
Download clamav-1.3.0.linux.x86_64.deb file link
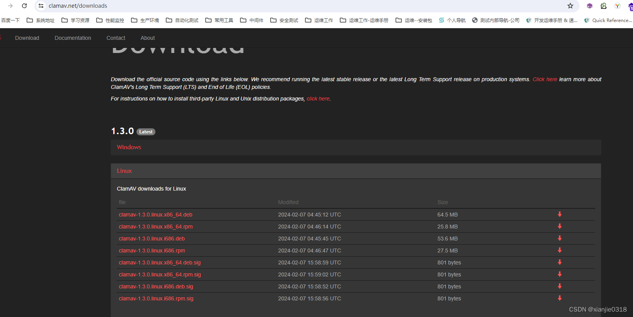155,215
